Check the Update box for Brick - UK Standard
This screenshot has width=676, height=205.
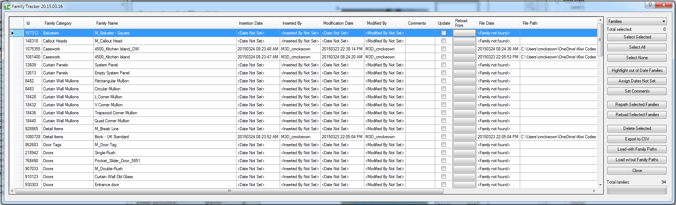(444, 137)
